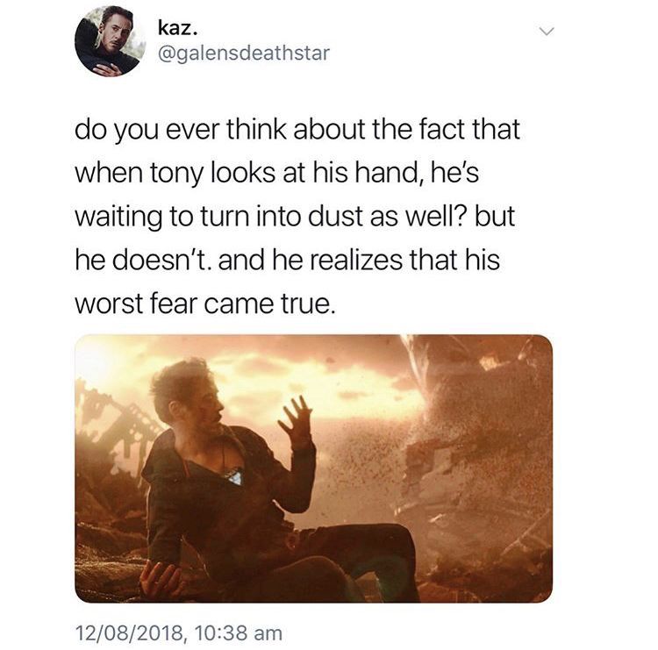The width and height of the screenshot is (658, 650).
Task: Select the tweet text about tony's hand
Action: pyautogui.click(x=297, y=217)
